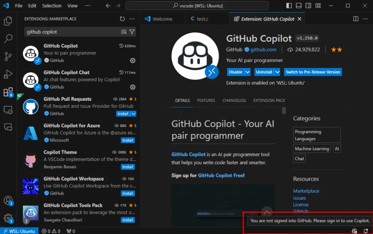
Task: Open Extensions view more actions menu
Action: pyautogui.click(x=132, y=19)
